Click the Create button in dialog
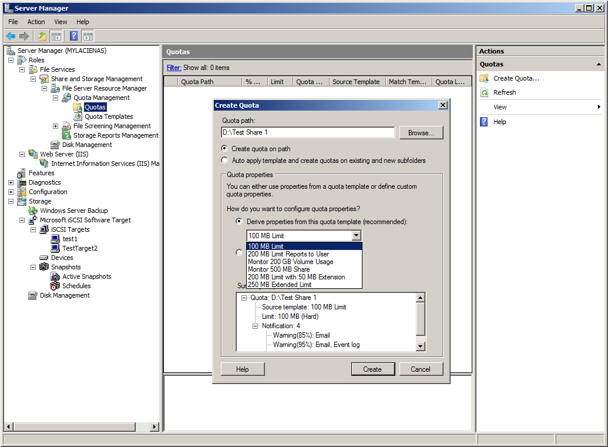 [372, 369]
